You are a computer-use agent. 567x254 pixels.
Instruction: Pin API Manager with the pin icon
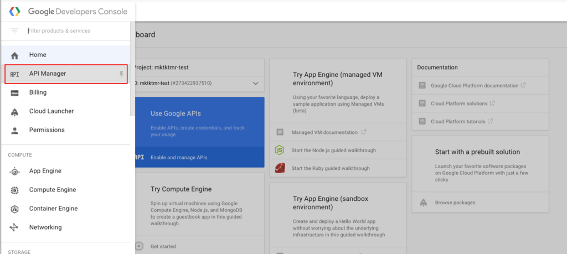[x=121, y=74]
